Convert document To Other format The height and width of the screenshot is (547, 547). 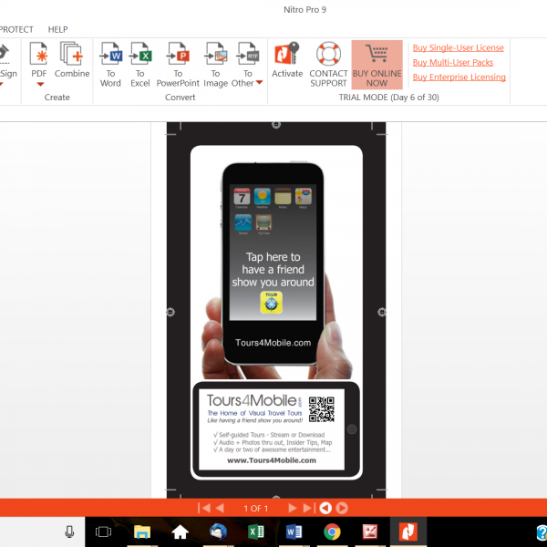point(248,65)
